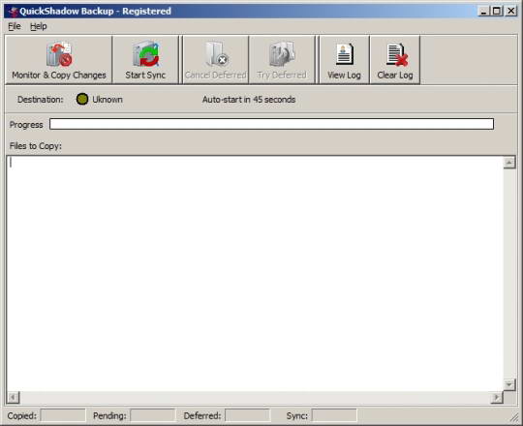Screen dimensions: 523x426
Task: Click the 'Auto-start in 45 seconds' text
Action: (249, 100)
